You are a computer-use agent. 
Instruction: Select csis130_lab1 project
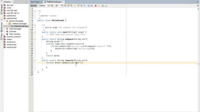click(x=12, y=10)
